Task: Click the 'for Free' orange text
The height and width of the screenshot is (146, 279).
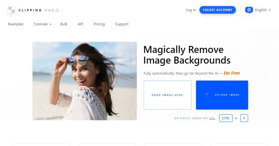Action: [232, 73]
